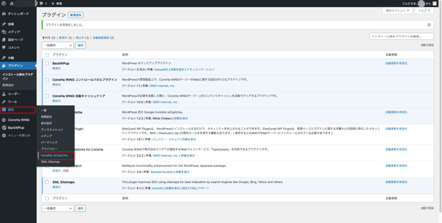Open BackWPup ドキュメンテーション link
This screenshot has height=223, width=442.
click(x=200, y=69)
